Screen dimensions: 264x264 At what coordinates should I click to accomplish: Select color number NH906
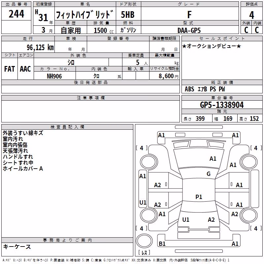54,76
